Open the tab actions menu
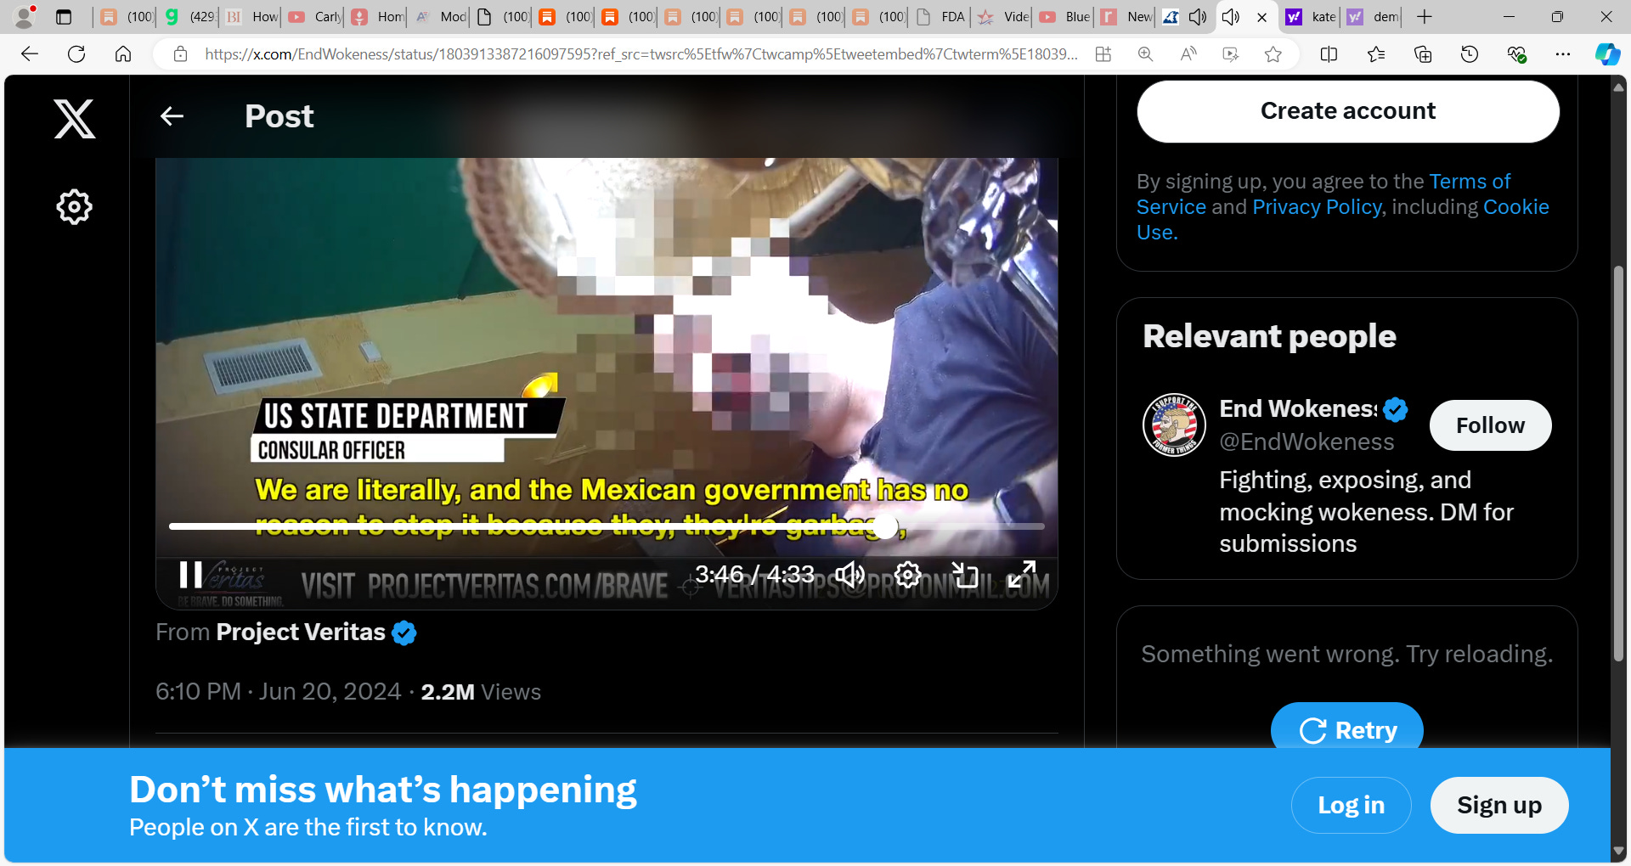Screen dimensions: 1631x866 [64, 16]
